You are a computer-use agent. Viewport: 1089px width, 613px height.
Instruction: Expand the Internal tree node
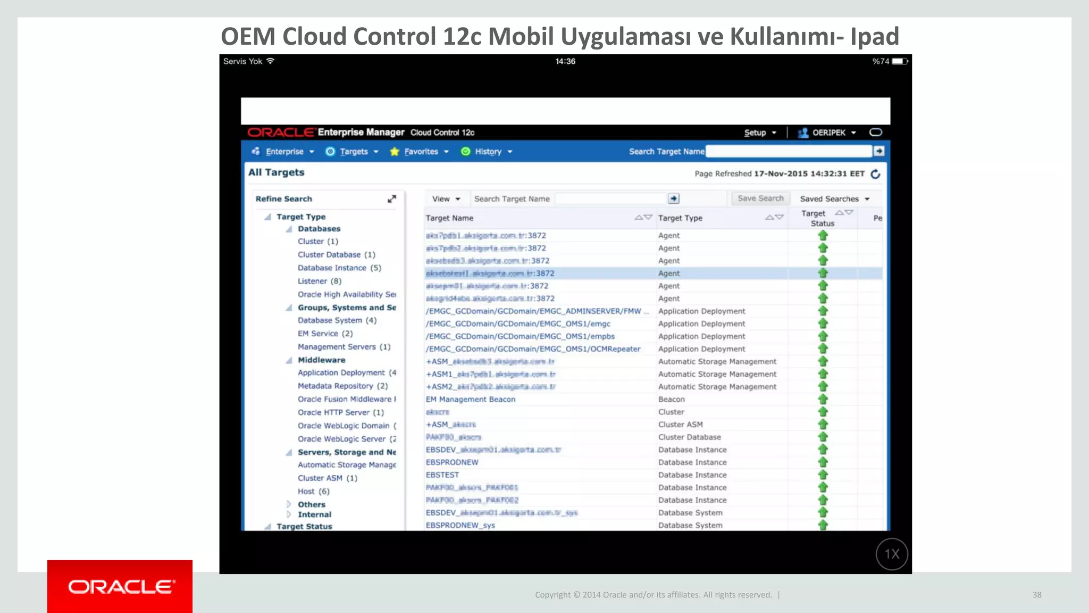289,514
